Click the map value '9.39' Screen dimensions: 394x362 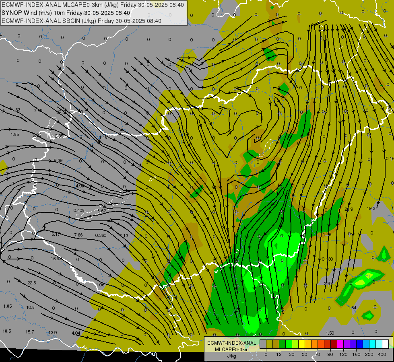[x=58, y=160]
